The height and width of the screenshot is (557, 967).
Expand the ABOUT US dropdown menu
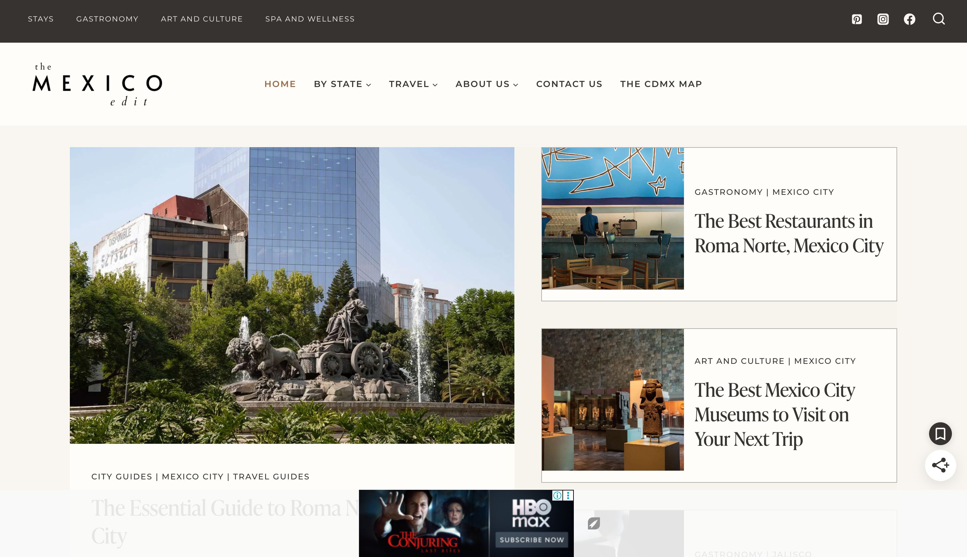pyautogui.click(x=487, y=84)
